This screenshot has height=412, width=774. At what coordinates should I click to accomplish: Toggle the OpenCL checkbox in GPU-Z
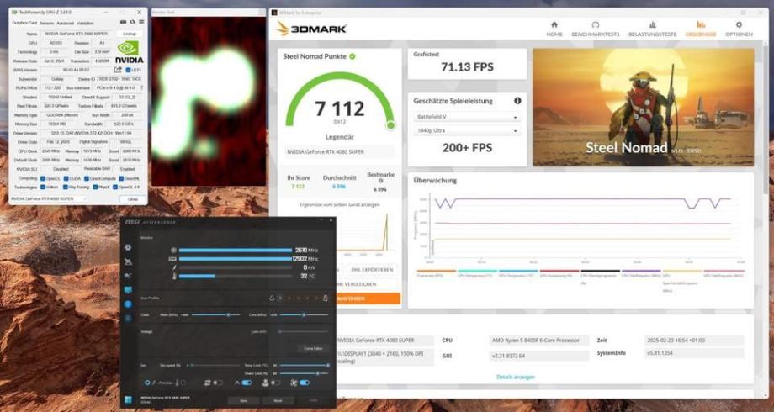42,178
